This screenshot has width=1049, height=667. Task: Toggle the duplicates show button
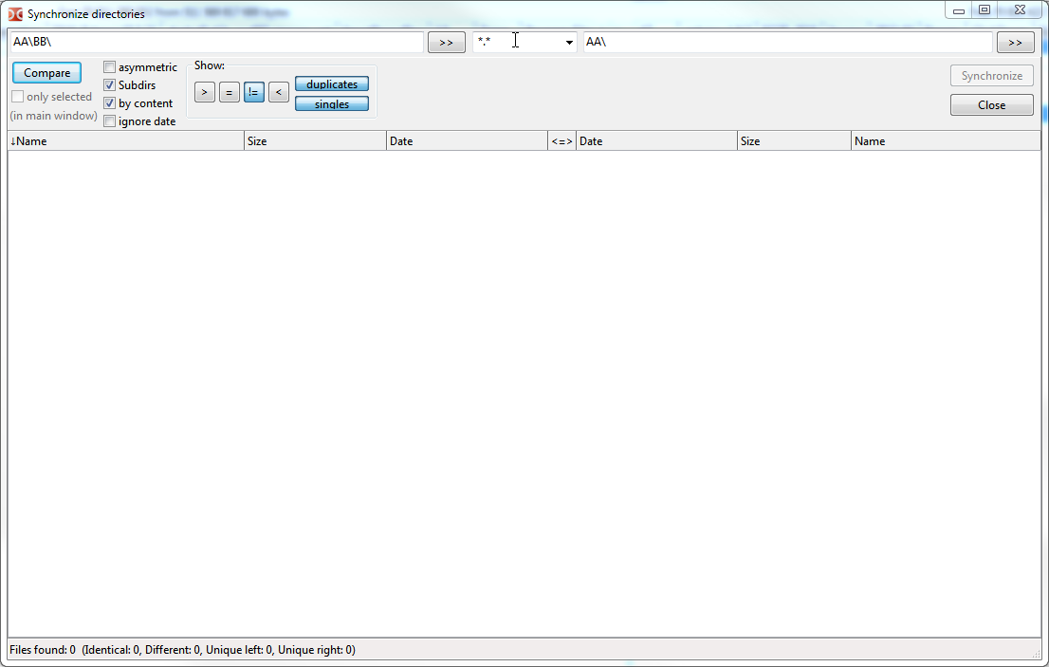coord(332,84)
